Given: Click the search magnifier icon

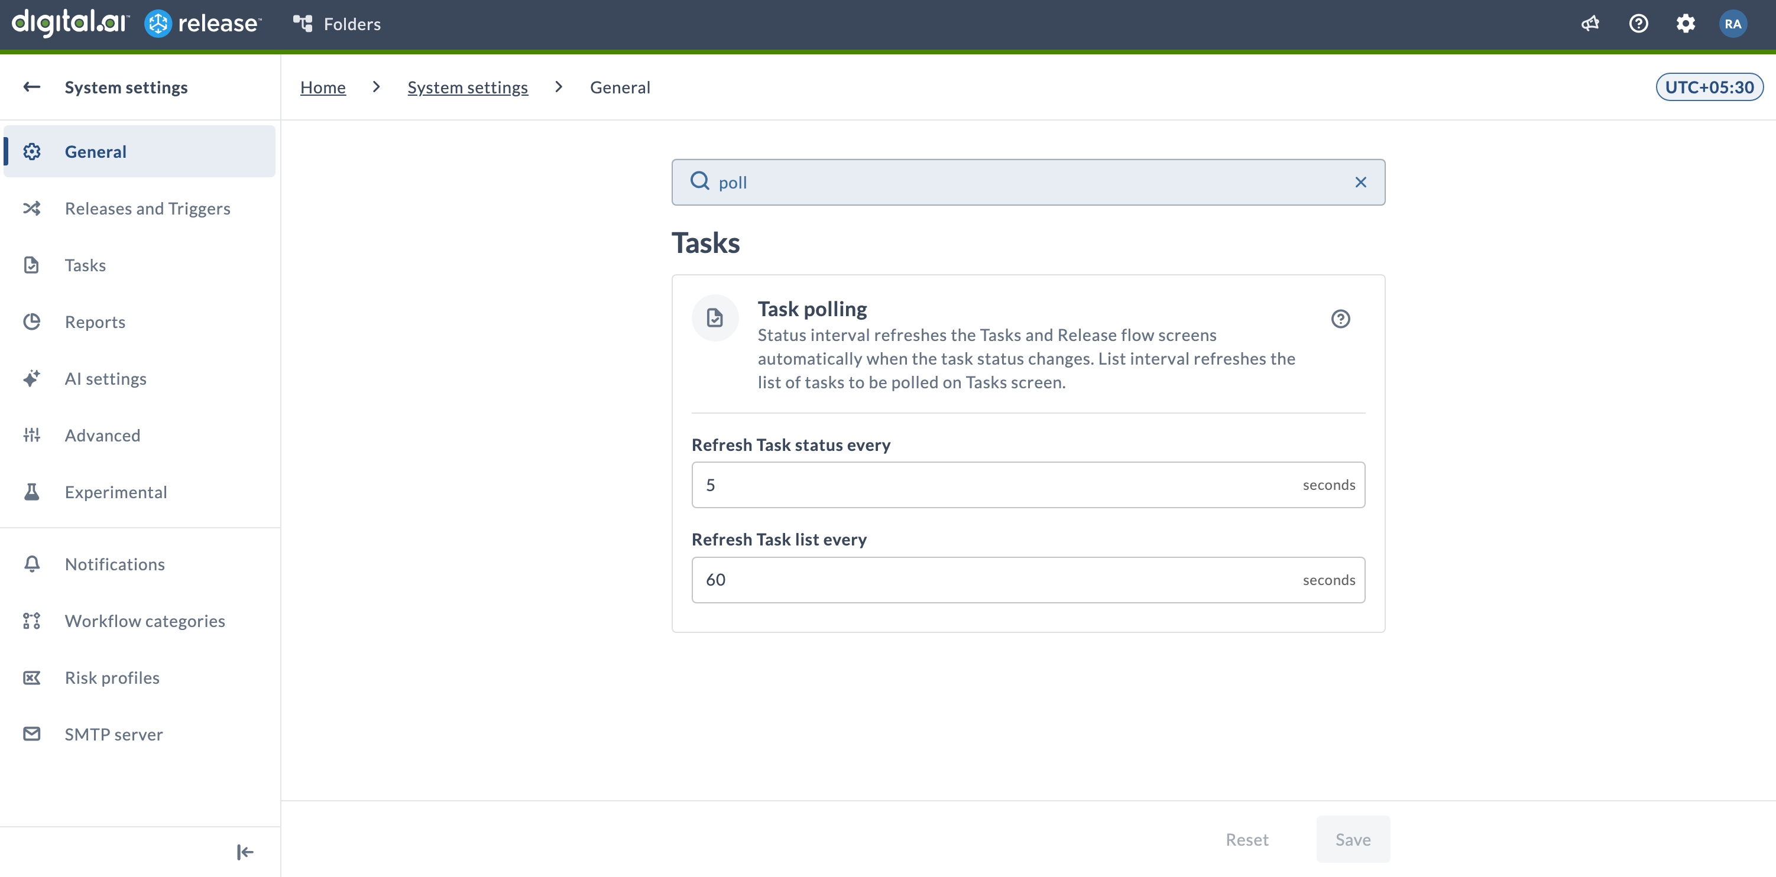Looking at the screenshot, I should pyautogui.click(x=700, y=181).
